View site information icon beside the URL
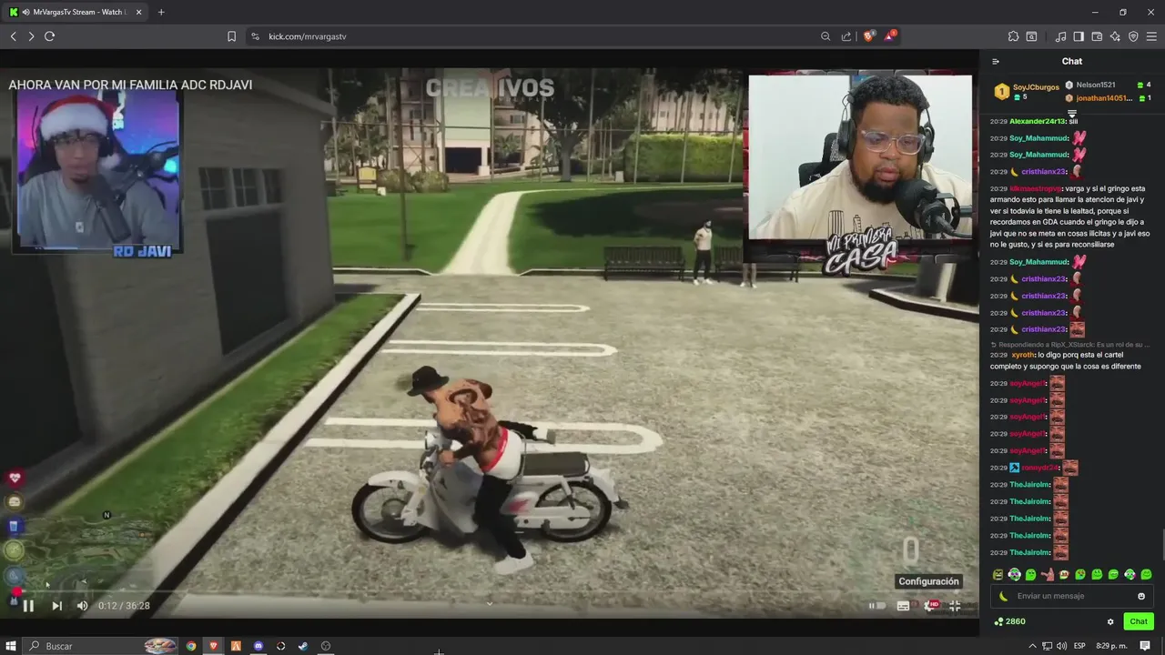1165x655 pixels. [x=255, y=36]
